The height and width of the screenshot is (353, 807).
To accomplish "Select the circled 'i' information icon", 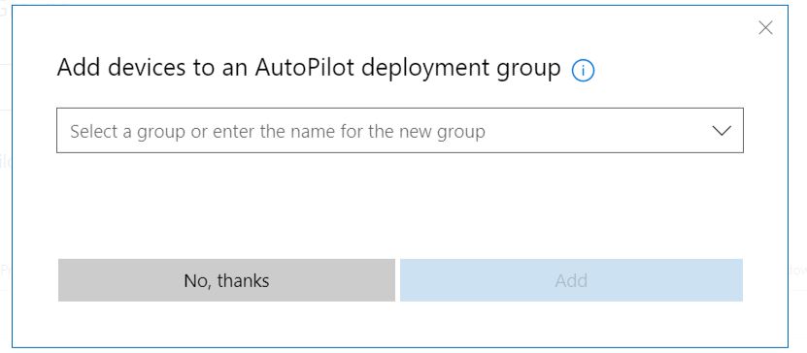I will click(x=583, y=71).
